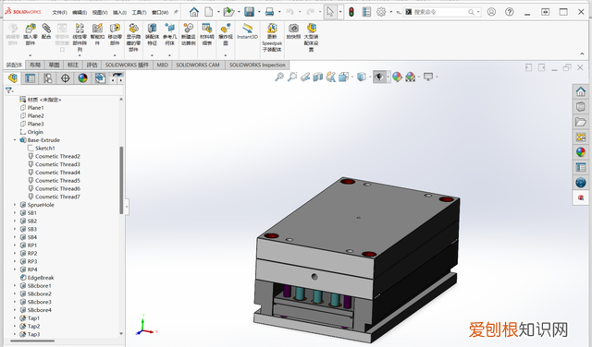Screen dimensions: 592x347
Task: Click the rebuild traffic light icon
Action: point(351,12)
